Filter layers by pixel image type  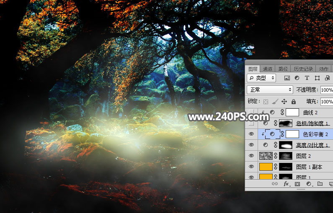click(287, 78)
